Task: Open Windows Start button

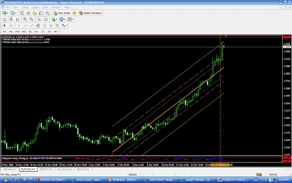Action: point(6,180)
